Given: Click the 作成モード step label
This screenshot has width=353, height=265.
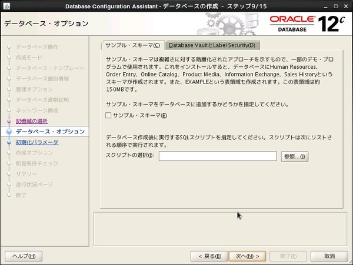Looking at the screenshot, I should coord(29,58).
